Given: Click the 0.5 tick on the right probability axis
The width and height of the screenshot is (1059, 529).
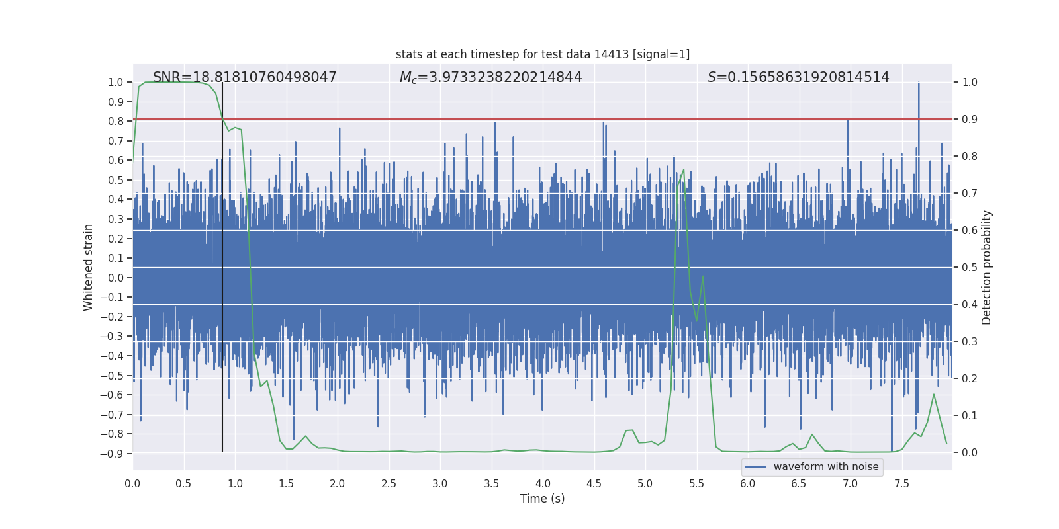Looking at the screenshot, I should point(970,267).
